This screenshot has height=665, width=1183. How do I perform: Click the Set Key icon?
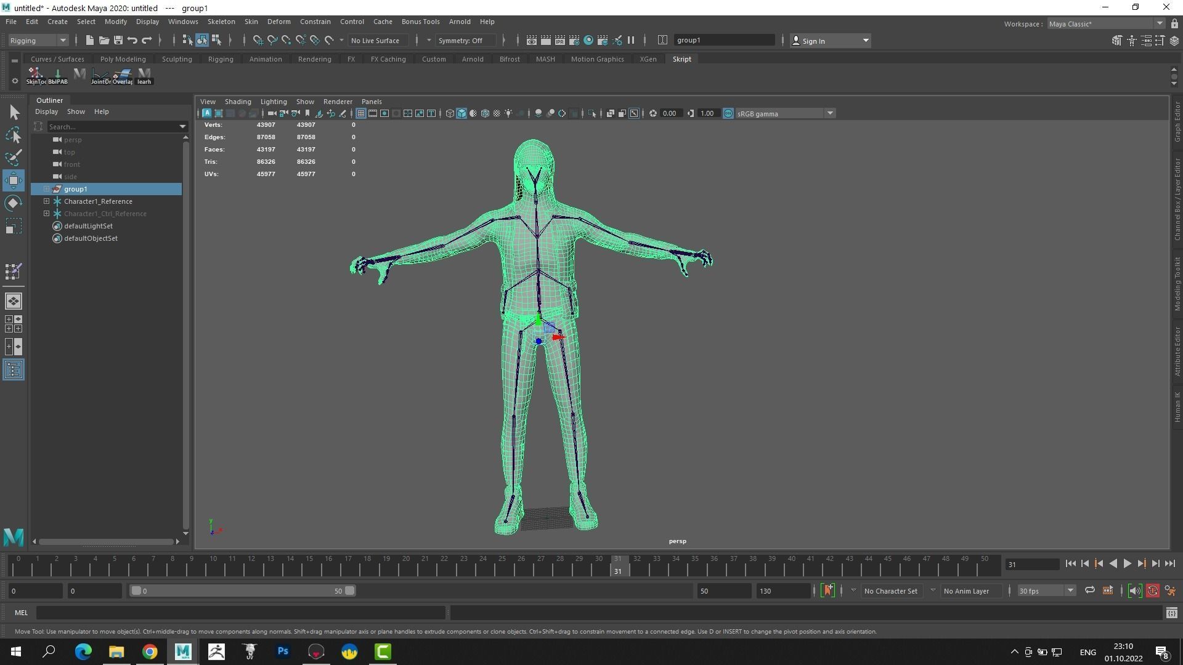click(827, 591)
